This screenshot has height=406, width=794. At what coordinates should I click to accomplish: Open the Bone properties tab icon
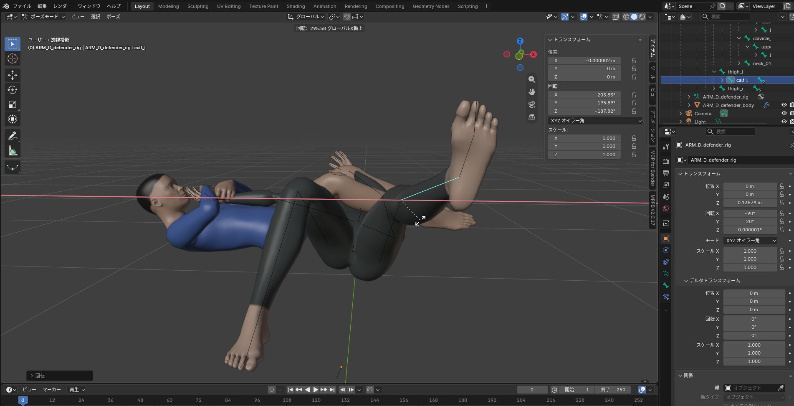point(666,285)
